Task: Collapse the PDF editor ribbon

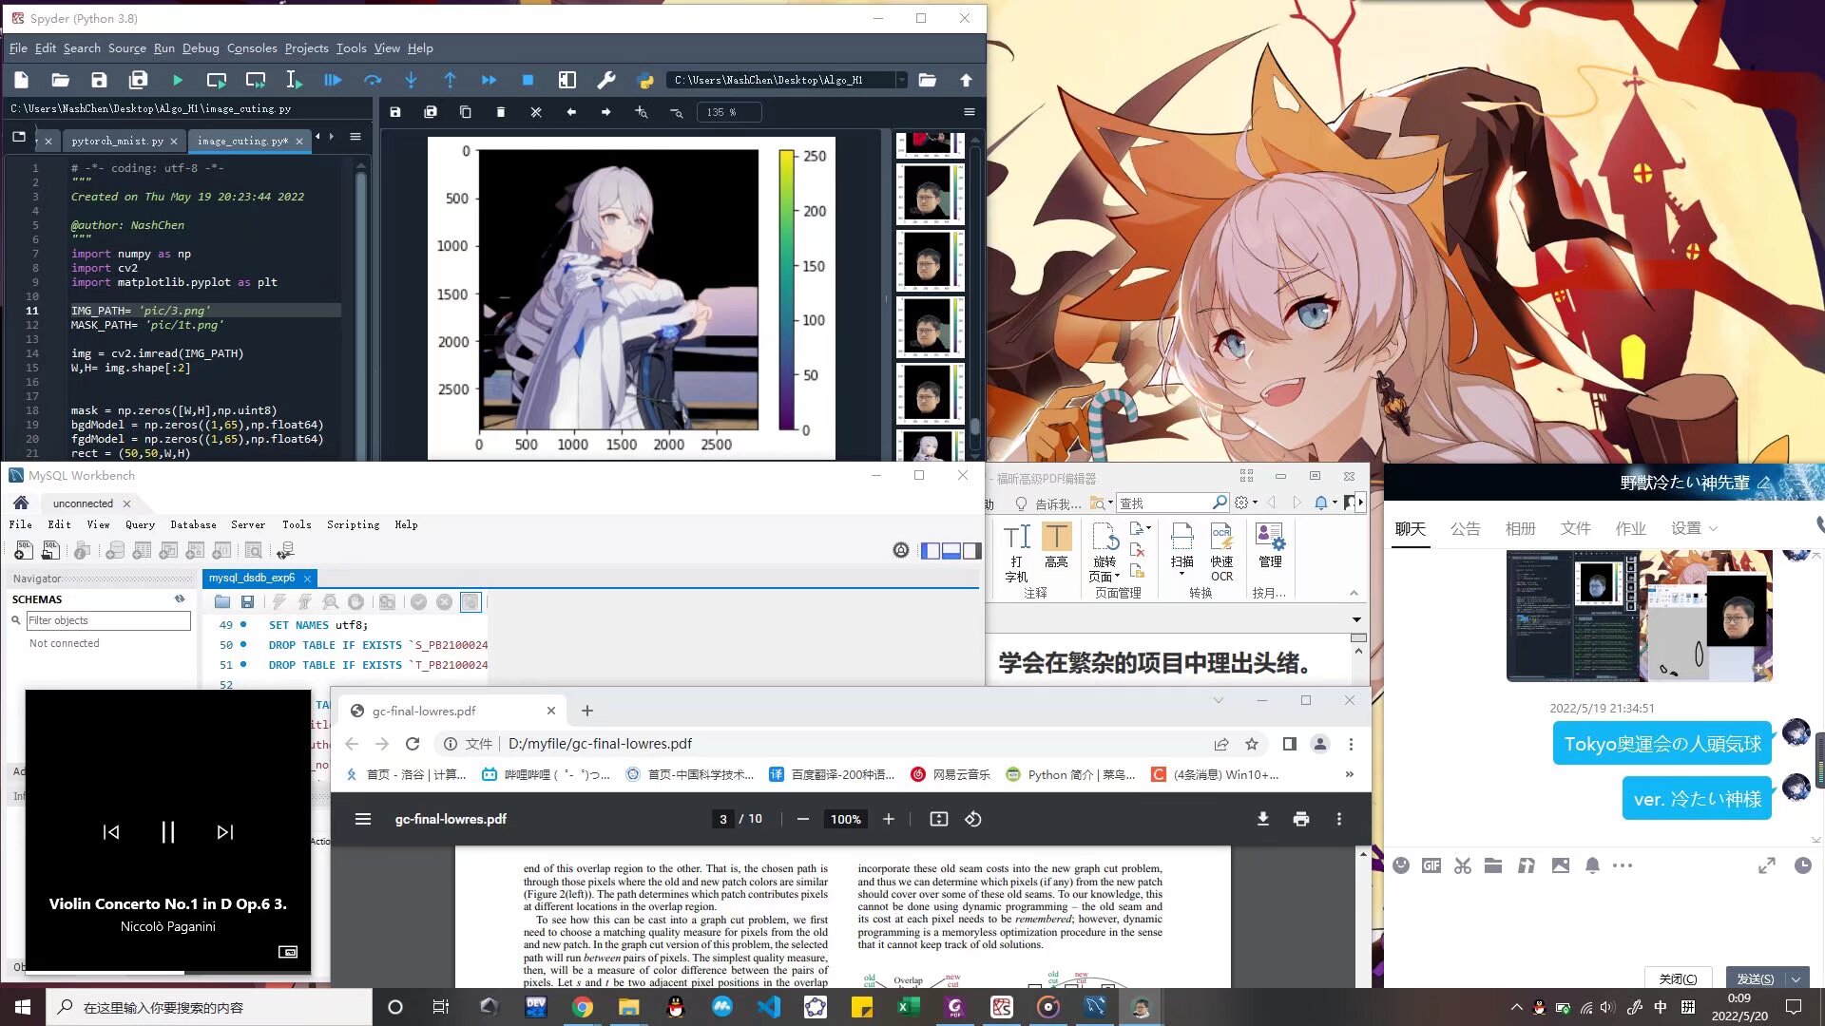Action: tap(1354, 593)
